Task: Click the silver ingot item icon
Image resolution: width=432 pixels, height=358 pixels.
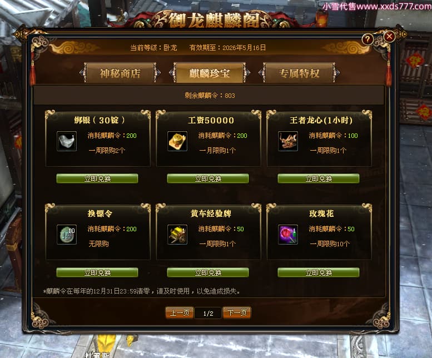Action: (67, 141)
